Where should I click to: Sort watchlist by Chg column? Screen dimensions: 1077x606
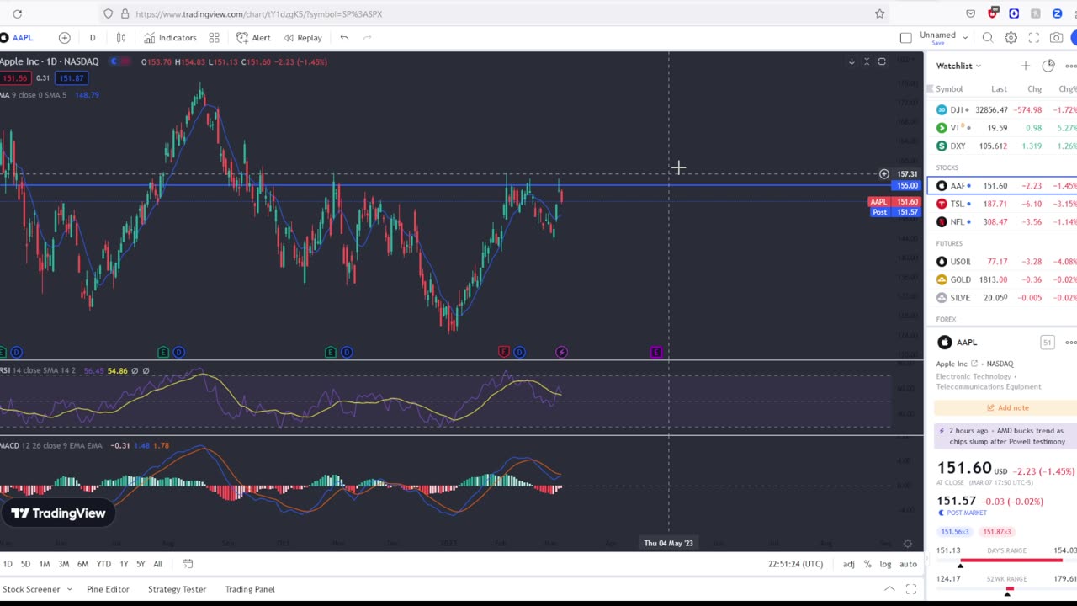(x=1034, y=89)
